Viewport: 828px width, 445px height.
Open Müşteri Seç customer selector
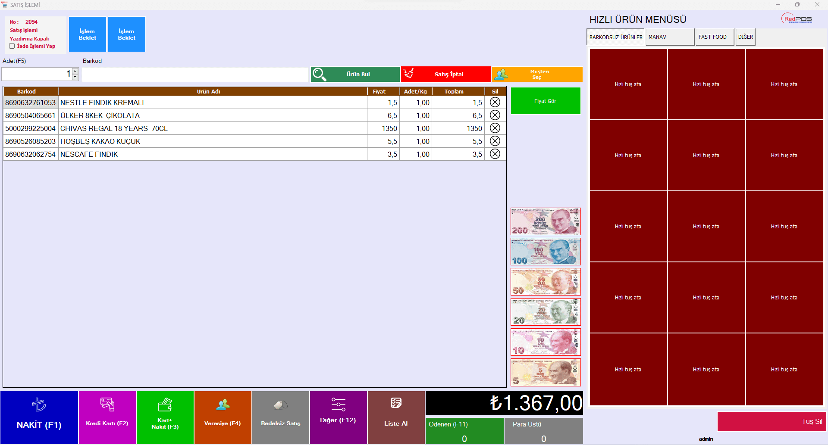click(x=537, y=74)
